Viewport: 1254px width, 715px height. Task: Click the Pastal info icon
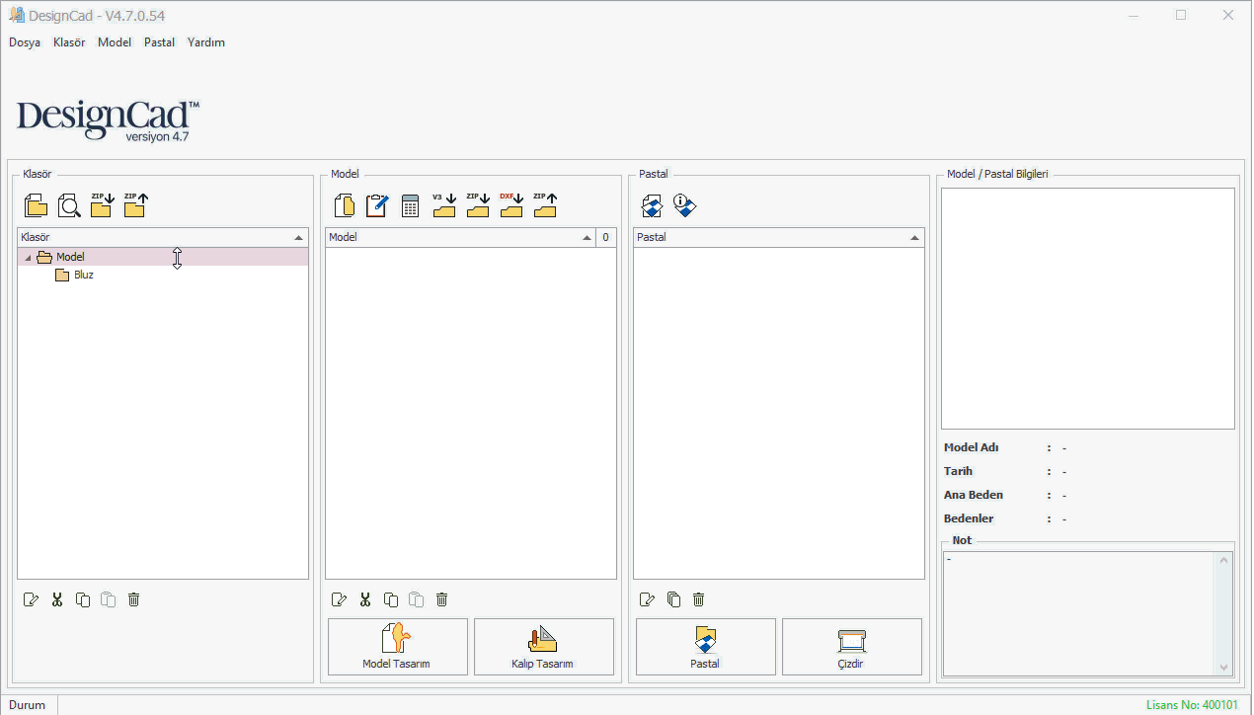[x=685, y=205]
